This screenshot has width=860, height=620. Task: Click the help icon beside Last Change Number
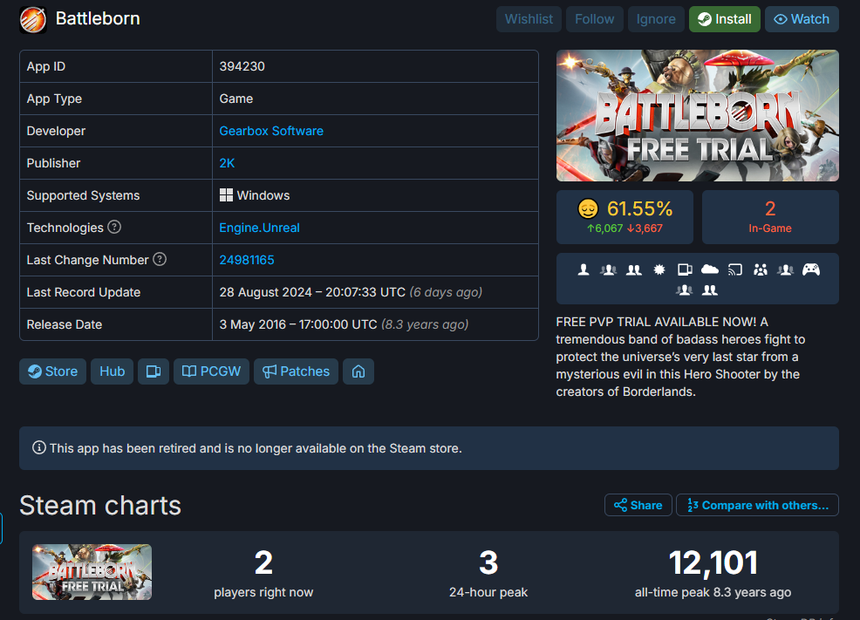point(160,259)
